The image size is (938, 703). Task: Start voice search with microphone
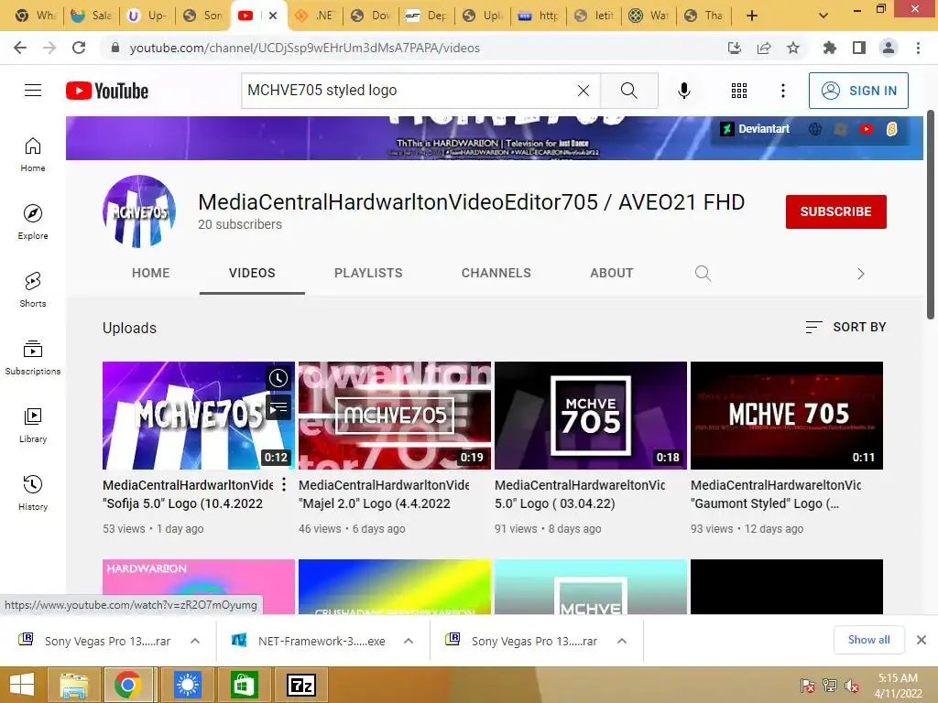pyautogui.click(x=683, y=91)
